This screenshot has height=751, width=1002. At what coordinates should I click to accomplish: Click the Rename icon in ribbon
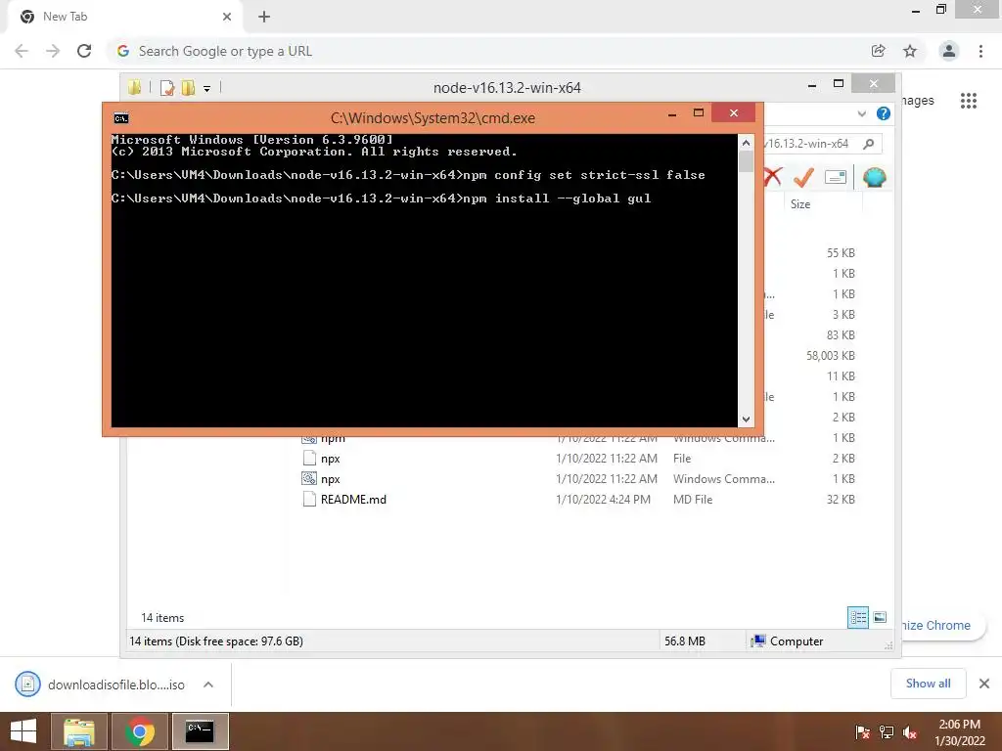pyautogui.click(x=836, y=177)
